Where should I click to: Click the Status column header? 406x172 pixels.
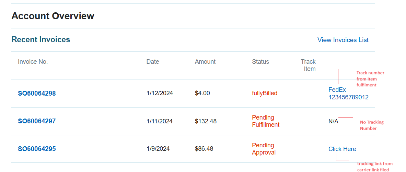point(260,62)
